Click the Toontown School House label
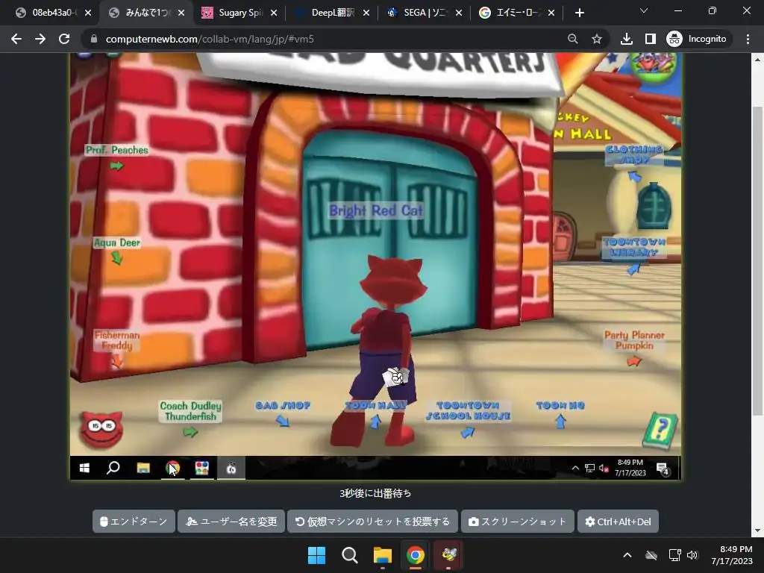 pyautogui.click(x=468, y=411)
